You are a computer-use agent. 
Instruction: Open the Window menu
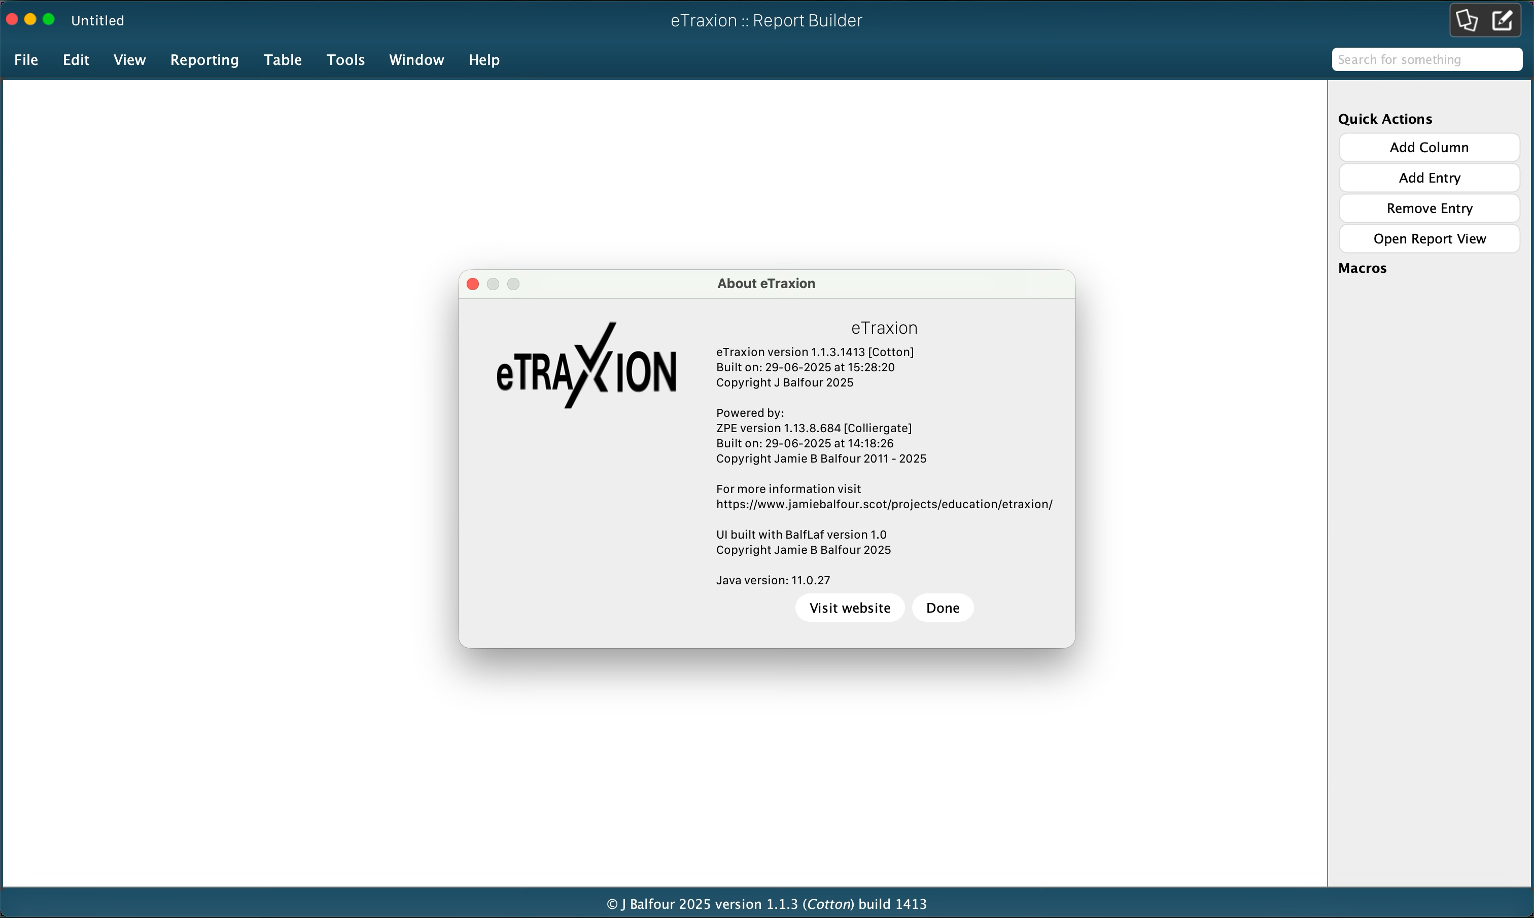point(417,60)
